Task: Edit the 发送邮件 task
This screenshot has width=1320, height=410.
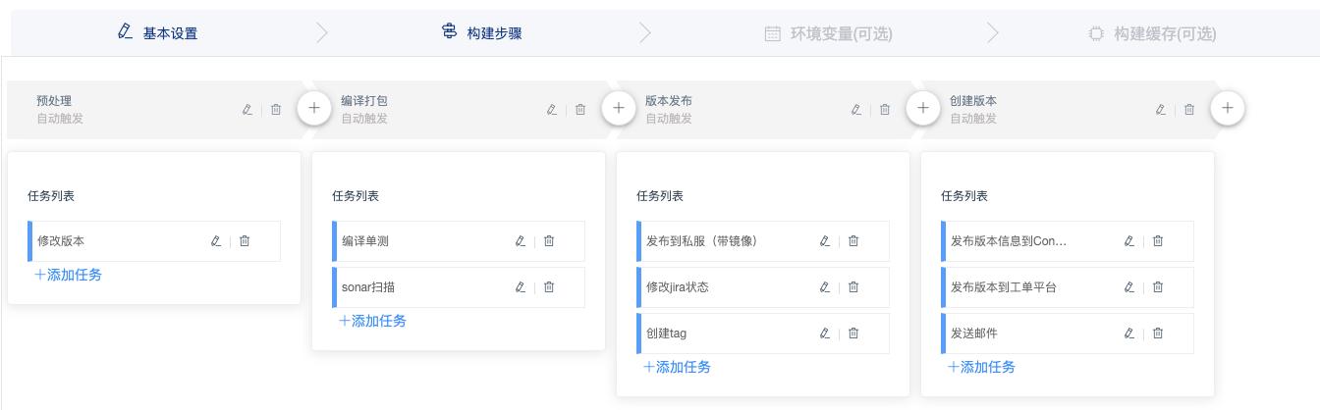Action: (1129, 333)
